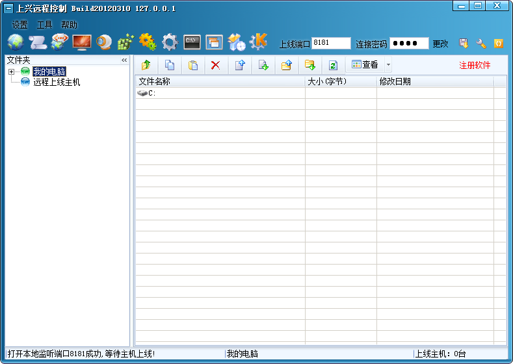
Task: Click the gray gear settings icon
Action: point(170,43)
